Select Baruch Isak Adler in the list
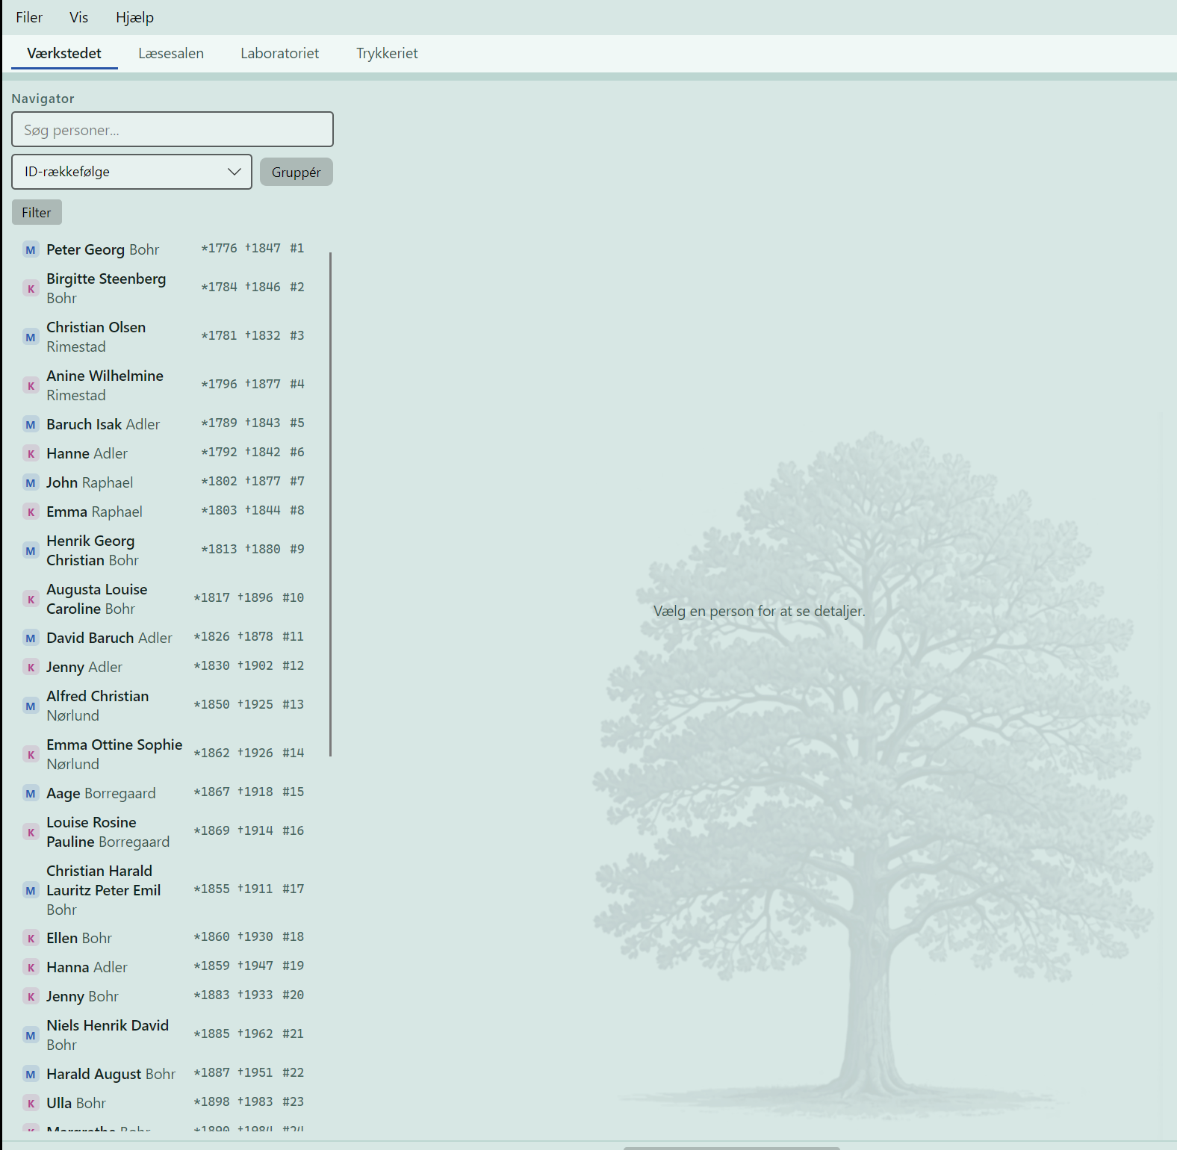This screenshot has width=1177, height=1150. click(165, 424)
